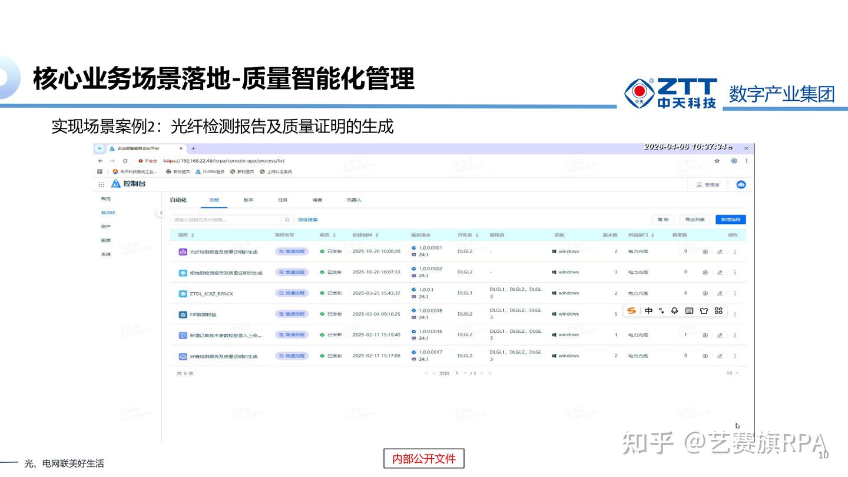Image resolution: width=848 pixels, height=477 pixels.
Task: Open the 管理员 user menu
Action: pos(708,185)
